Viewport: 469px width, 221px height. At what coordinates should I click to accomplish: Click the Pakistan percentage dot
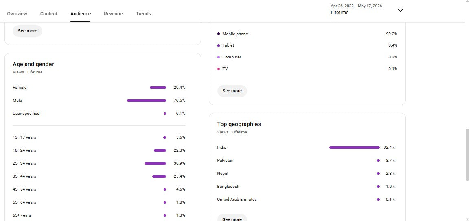(x=378, y=161)
